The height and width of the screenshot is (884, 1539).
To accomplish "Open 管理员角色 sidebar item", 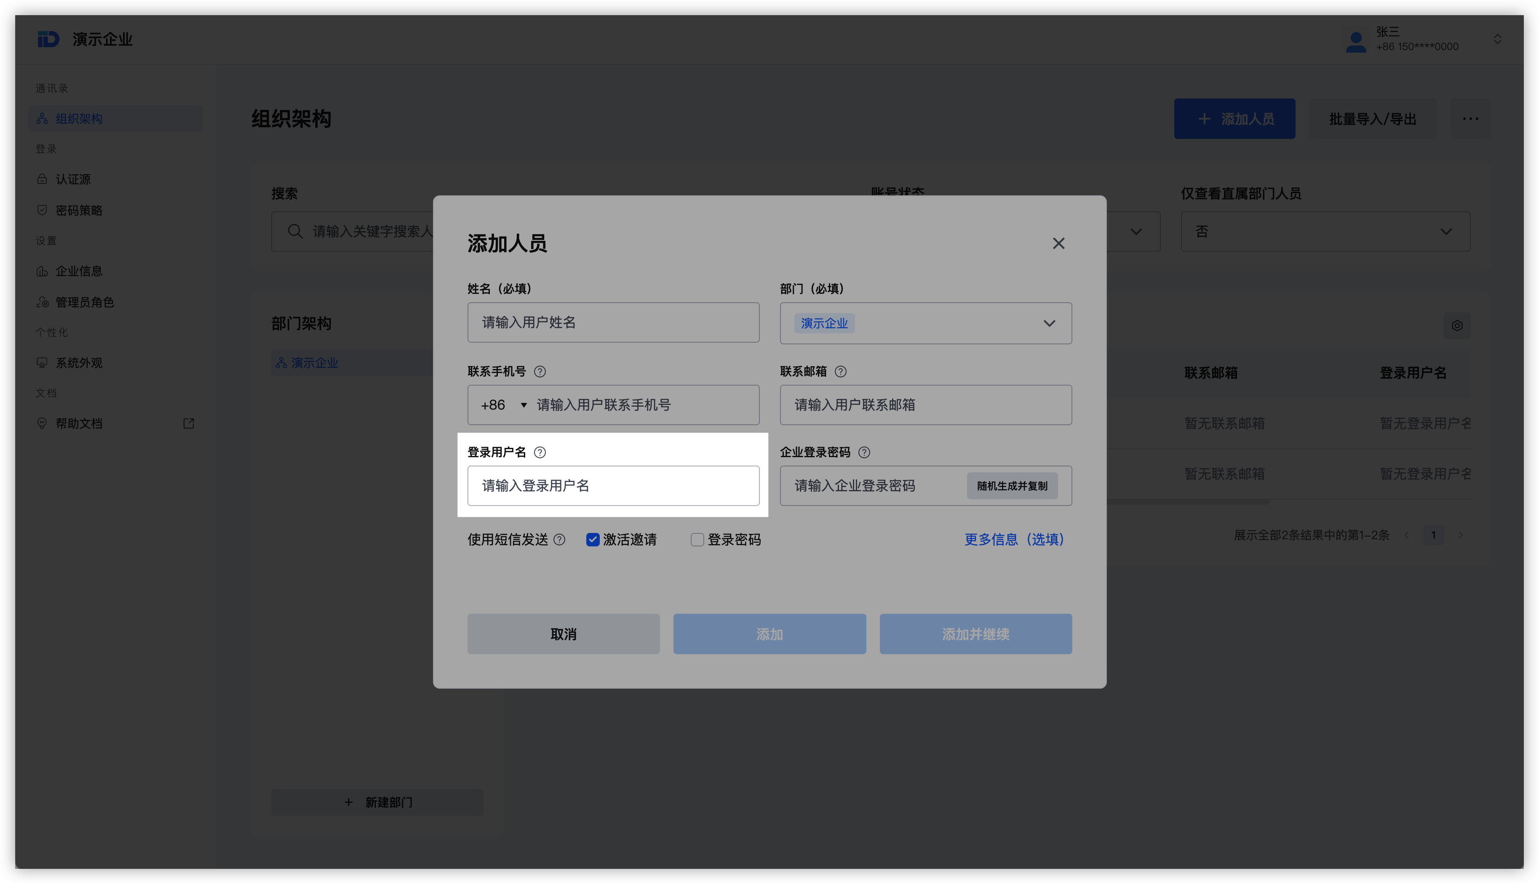I will 115,302.
